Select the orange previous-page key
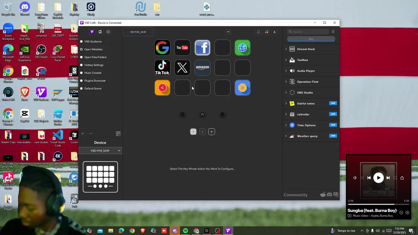 tap(162, 88)
